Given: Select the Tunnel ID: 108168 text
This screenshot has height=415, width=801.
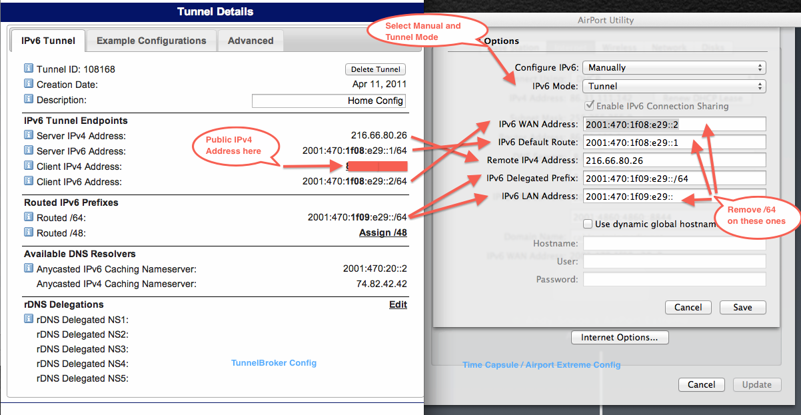Looking at the screenshot, I should 77,69.
